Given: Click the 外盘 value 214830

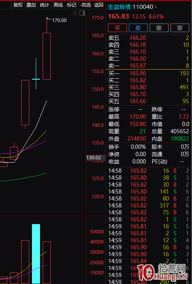Looking at the screenshot, I should coord(137,139).
